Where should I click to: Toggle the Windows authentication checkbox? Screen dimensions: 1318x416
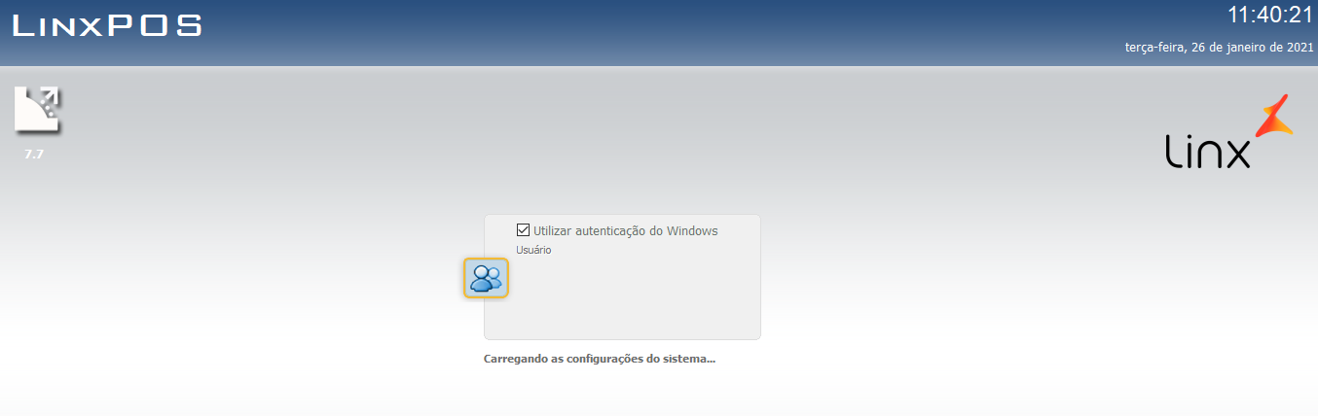pos(523,230)
